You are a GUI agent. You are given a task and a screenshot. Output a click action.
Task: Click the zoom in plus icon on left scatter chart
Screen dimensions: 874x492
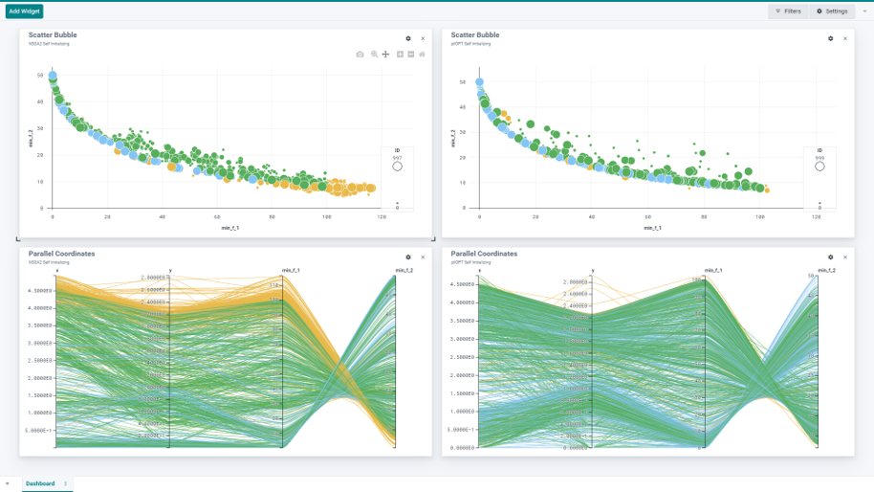point(400,55)
